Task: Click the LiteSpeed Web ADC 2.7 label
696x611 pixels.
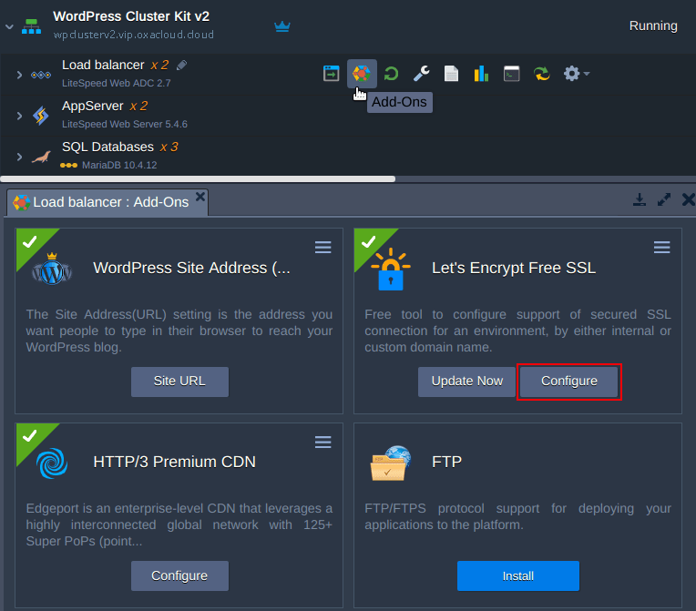Action: pyautogui.click(x=117, y=83)
